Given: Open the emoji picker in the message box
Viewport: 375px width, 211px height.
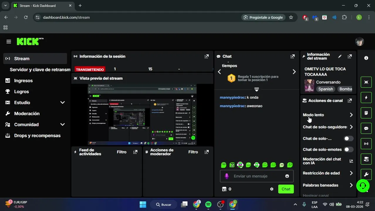Looking at the screenshot, I should 287,176.
